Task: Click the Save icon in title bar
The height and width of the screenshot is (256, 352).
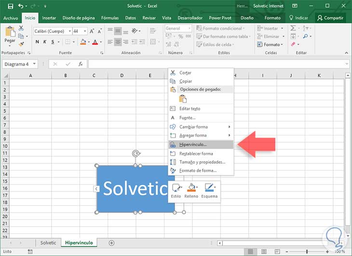Action: (10, 6)
